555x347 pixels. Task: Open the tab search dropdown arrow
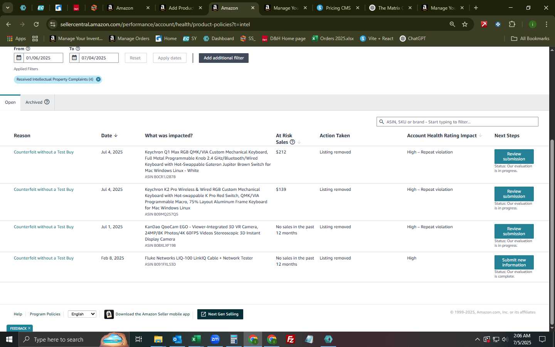pyautogui.click(x=7, y=8)
